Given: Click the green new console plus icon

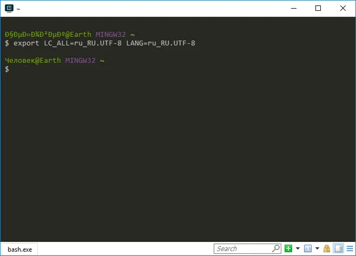Looking at the screenshot, I should click(x=288, y=249).
